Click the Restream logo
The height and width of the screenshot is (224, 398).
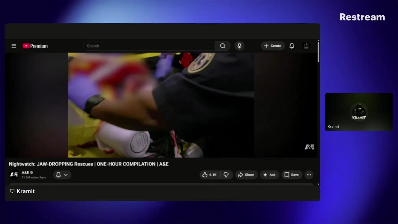pyautogui.click(x=362, y=17)
